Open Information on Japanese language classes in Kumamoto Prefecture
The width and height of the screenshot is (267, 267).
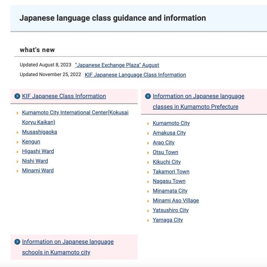point(198,96)
